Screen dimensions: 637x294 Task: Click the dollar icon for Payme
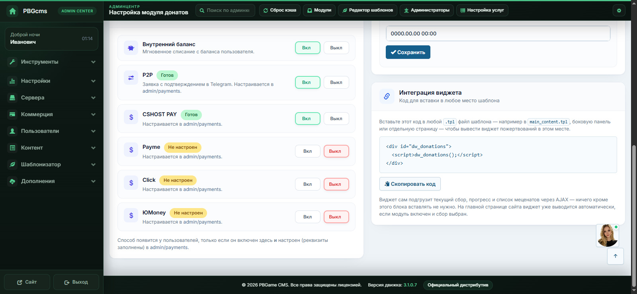pyautogui.click(x=131, y=150)
